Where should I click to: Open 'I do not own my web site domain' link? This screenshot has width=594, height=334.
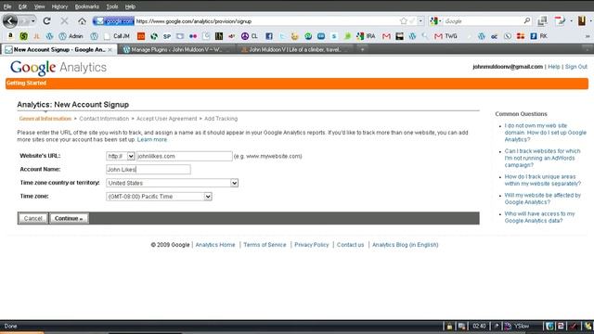tap(545, 133)
